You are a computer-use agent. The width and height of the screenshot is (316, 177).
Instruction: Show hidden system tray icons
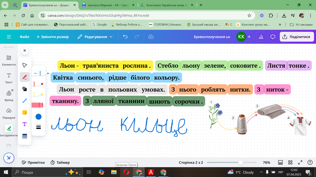tap(261, 172)
